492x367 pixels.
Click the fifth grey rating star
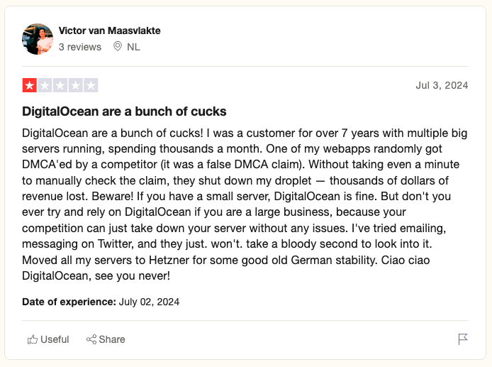(91, 86)
